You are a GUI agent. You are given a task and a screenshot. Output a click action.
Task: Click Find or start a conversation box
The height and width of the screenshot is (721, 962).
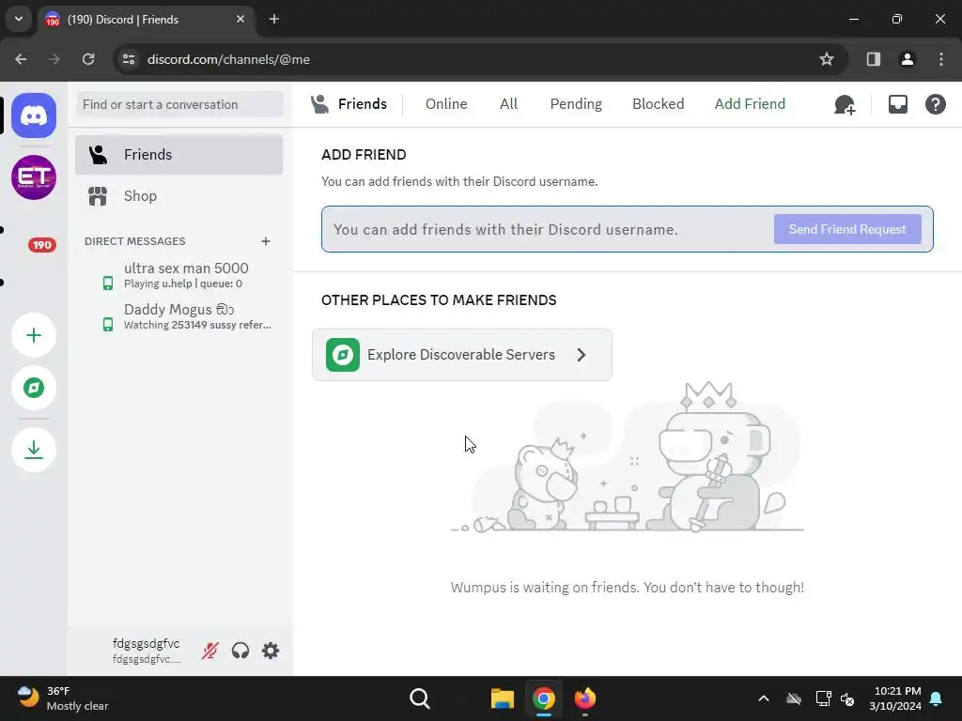click(179, 104)
